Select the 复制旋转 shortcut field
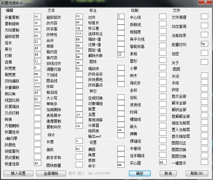213x180 pixels. tap(38, 23)
